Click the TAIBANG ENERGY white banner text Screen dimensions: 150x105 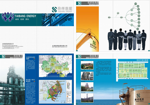click(25, 16)
